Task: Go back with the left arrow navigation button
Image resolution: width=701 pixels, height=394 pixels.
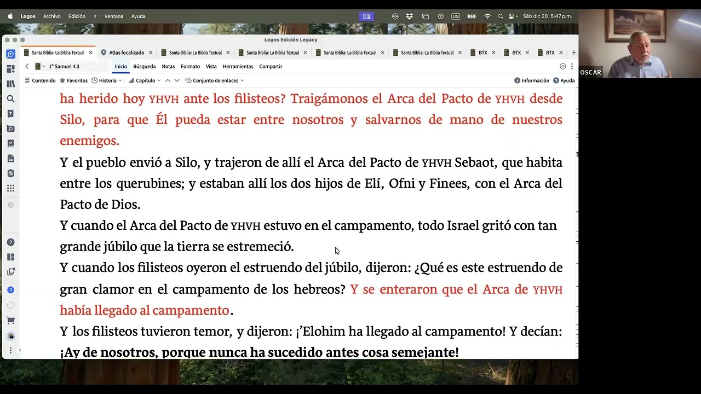Action: pyautogui.click(x=27, y=66)
